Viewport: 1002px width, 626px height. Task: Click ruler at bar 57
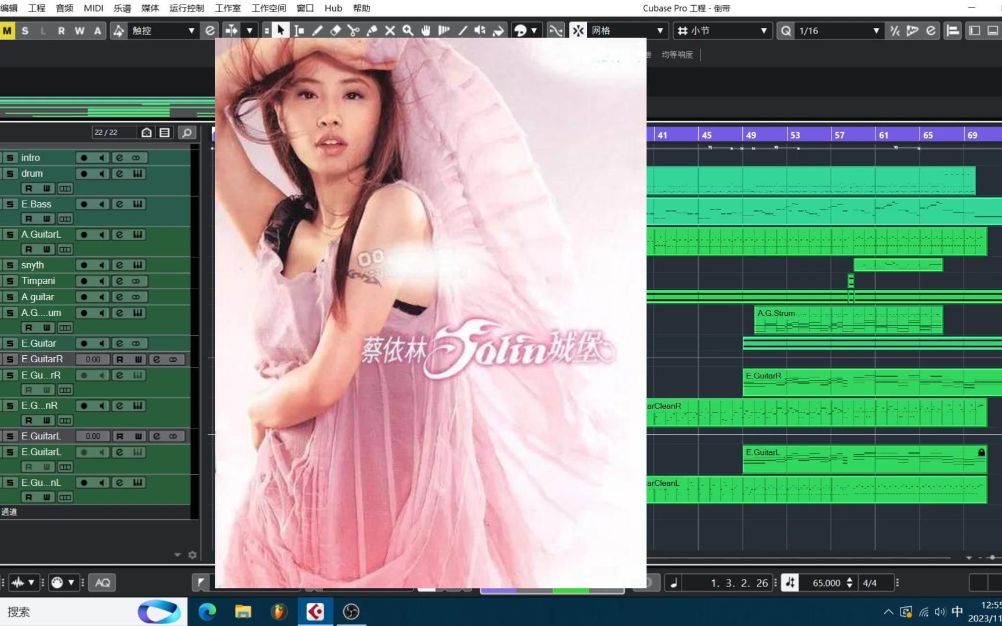(839, 135)
